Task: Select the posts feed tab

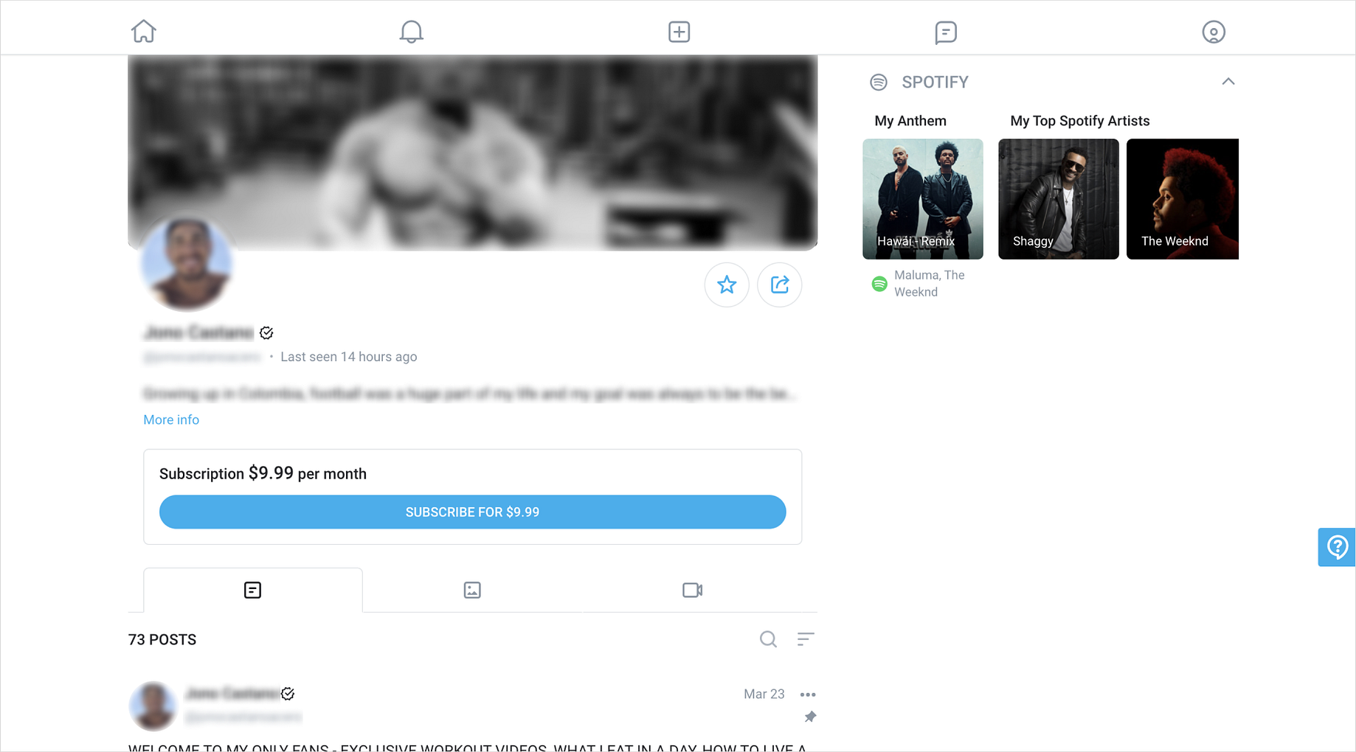Action: pos(253,590)
